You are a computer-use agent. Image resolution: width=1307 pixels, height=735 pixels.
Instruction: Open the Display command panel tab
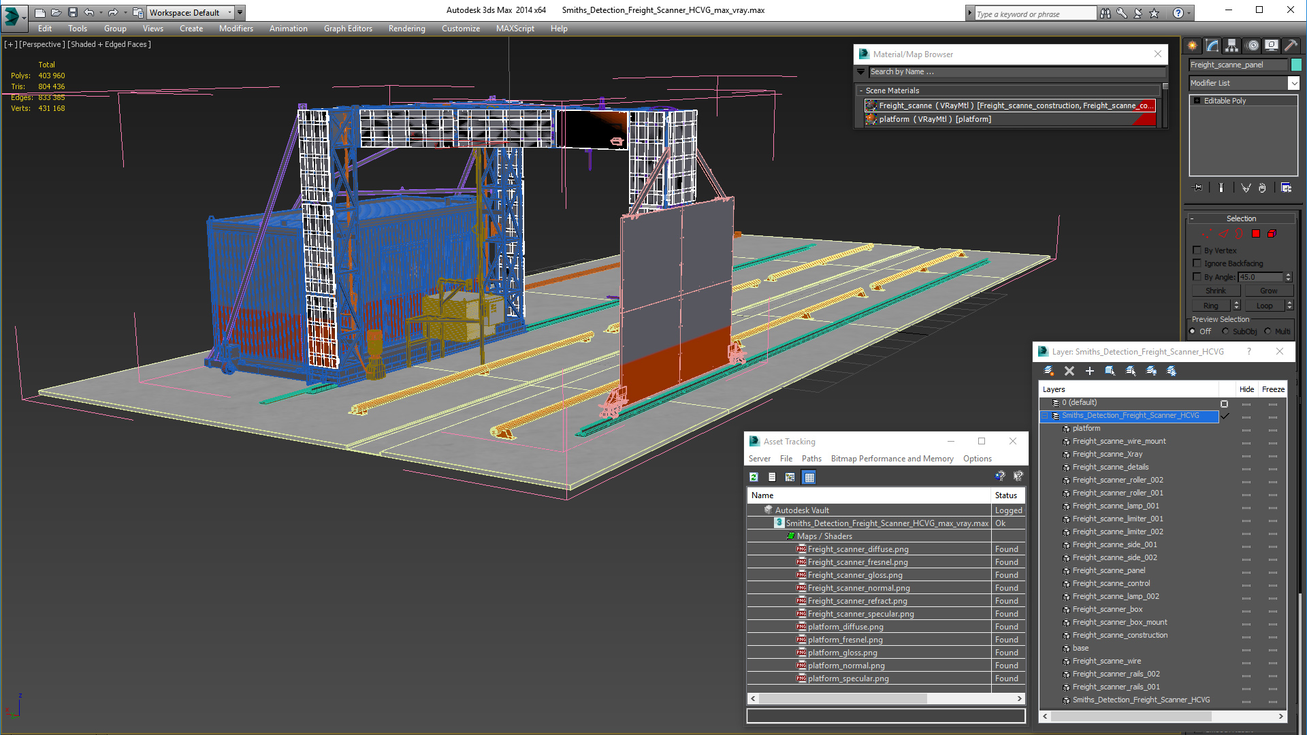(1272, 46)
